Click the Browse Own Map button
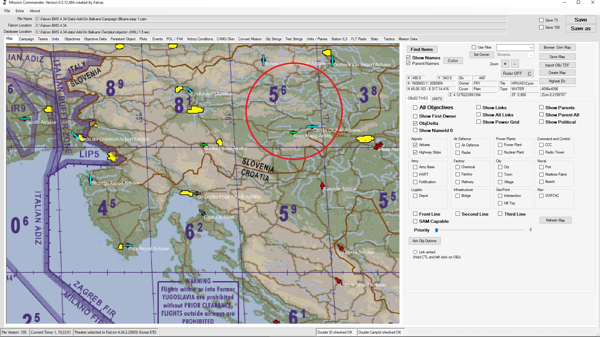600x337 pixels. pos(557,47)
